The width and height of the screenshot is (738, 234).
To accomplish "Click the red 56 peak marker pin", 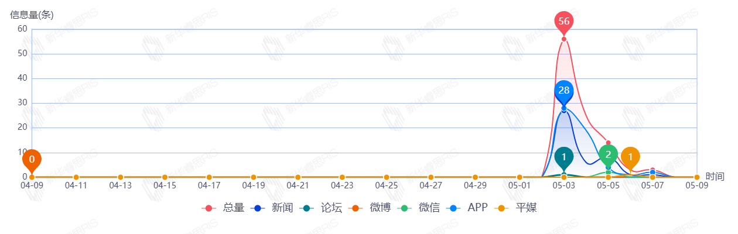I will coord(563,22).
